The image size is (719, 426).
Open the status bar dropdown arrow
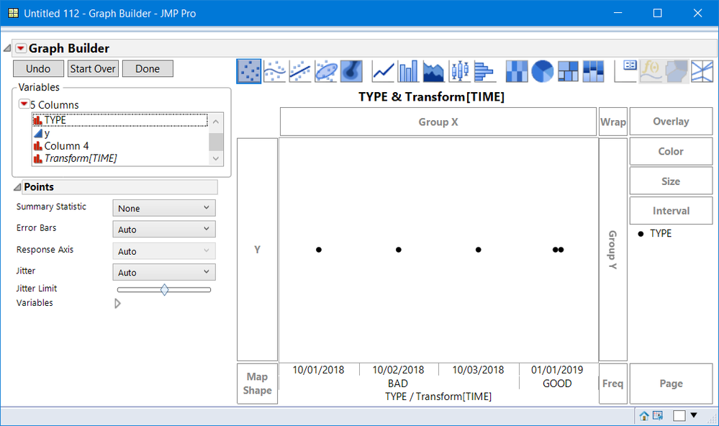(694, 415)
